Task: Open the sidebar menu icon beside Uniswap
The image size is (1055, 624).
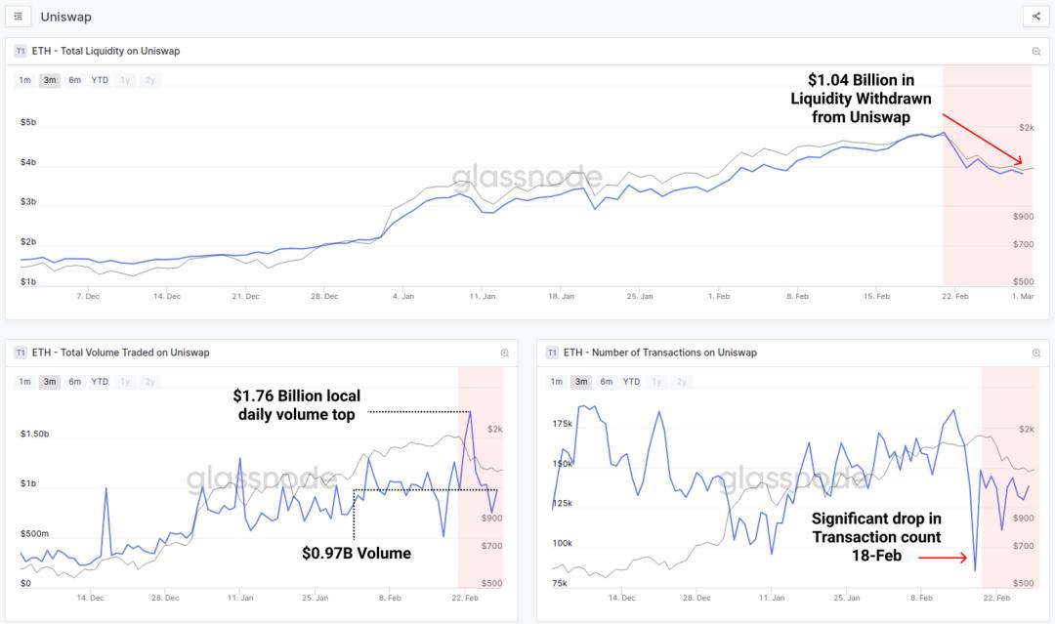Action: pos(19,17)
